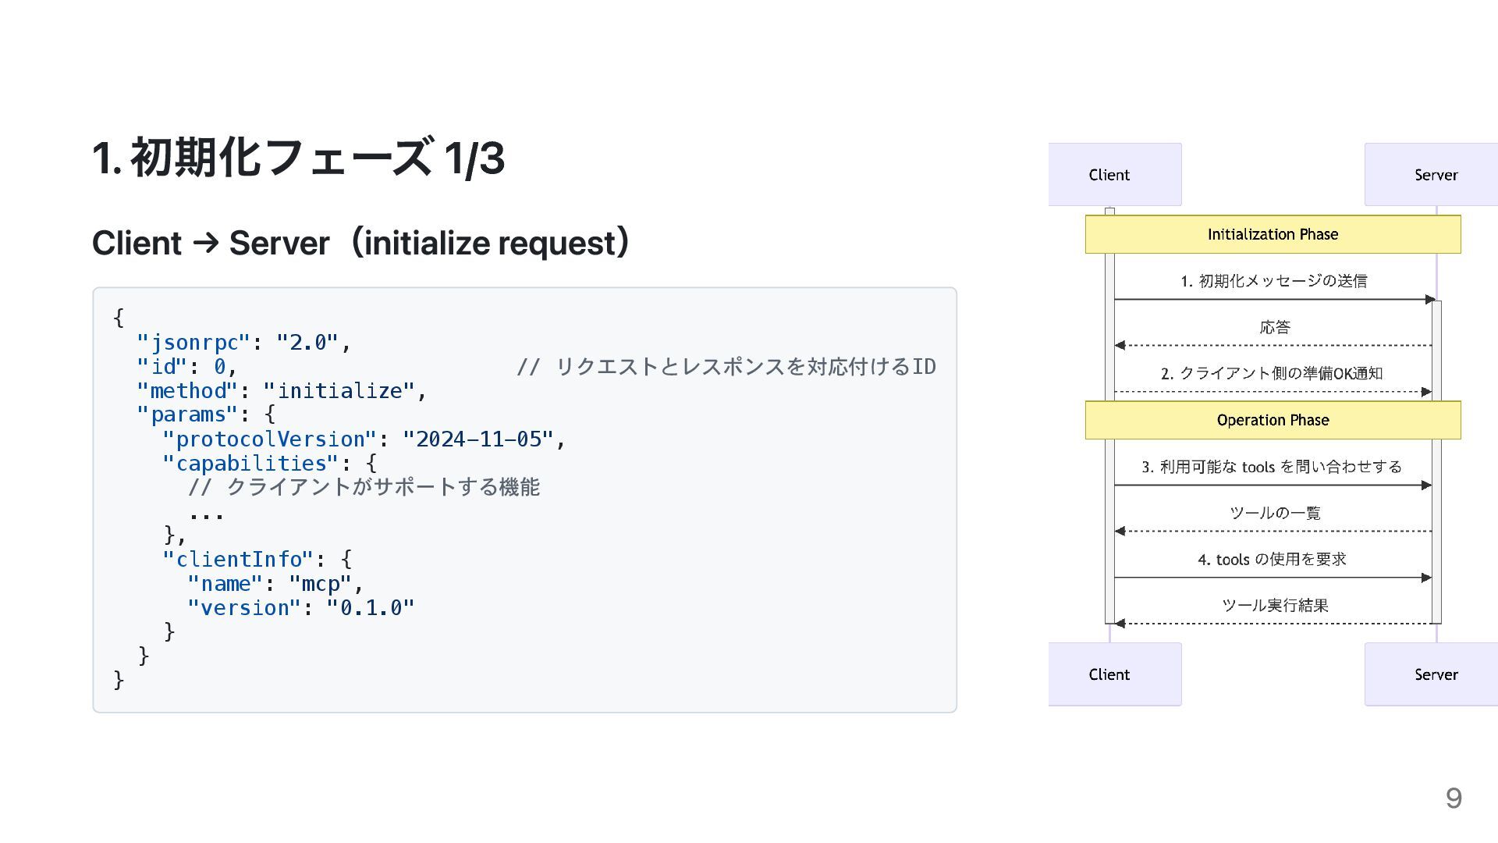This screenshot has width=1498, height=843.
Task: Click the "protocolVersion" key in code block
Action: [269, 439]
